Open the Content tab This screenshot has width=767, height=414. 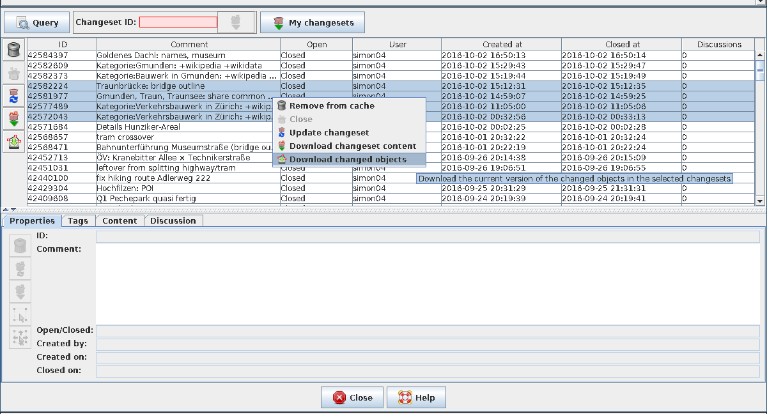coord(120,220)
